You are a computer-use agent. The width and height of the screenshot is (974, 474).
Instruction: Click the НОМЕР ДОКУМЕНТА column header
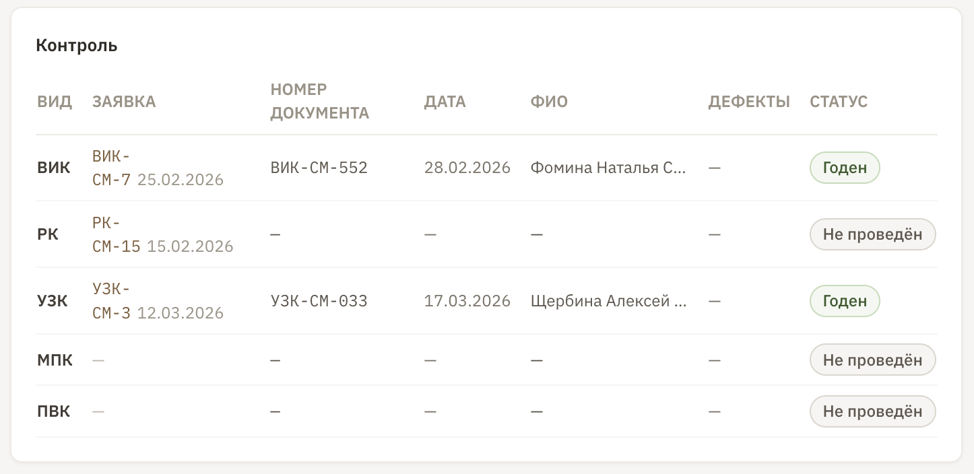pos(320,102)
